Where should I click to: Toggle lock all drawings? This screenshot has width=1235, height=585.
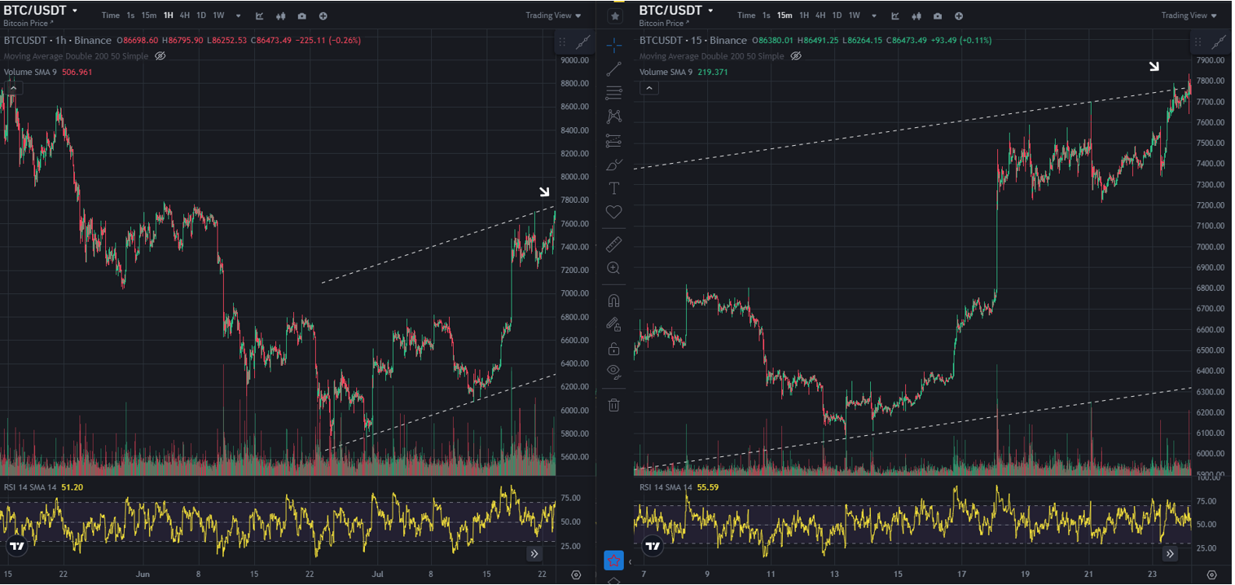pyautogui.click(x=614, y=348)
